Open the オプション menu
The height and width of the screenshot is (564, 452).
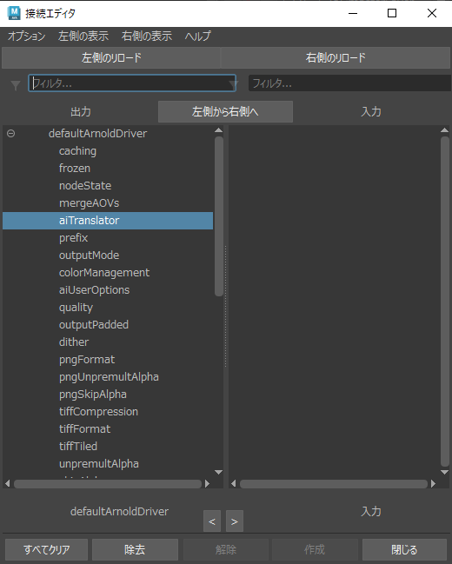point(26,36)
